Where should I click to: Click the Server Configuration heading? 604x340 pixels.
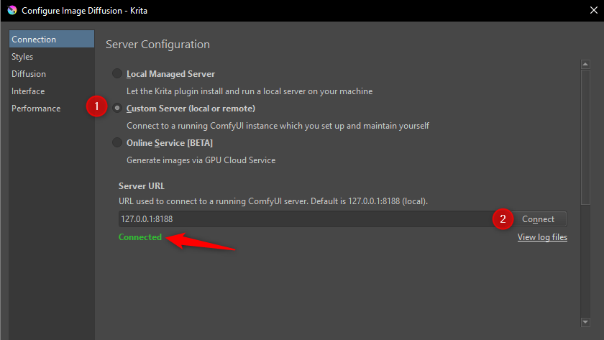(158, 45)
